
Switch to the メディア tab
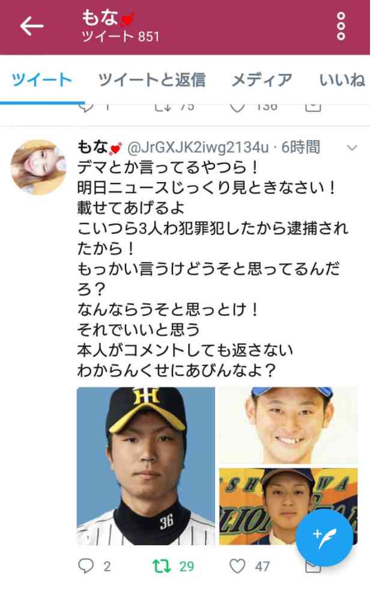(262, 80)
